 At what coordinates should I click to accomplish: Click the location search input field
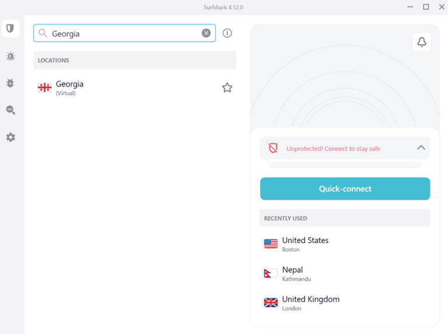(123, 33)
